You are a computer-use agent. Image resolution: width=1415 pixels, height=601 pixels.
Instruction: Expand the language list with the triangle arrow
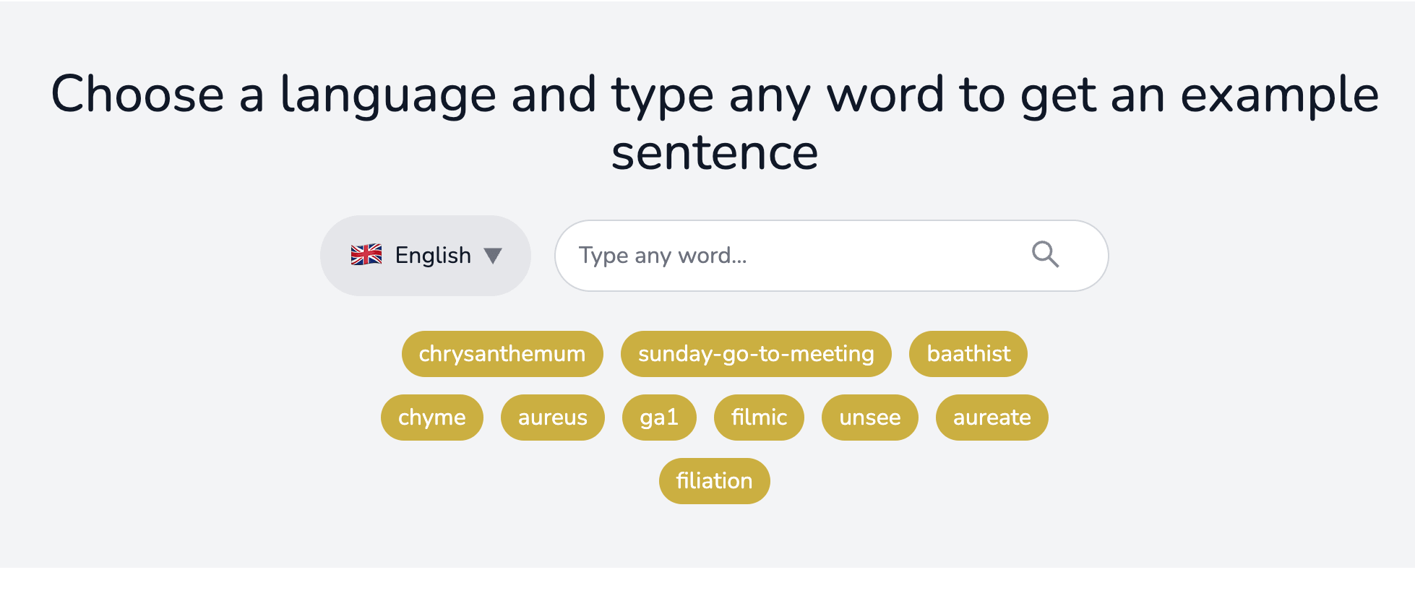pyautogui.click(x=493, y=256)
